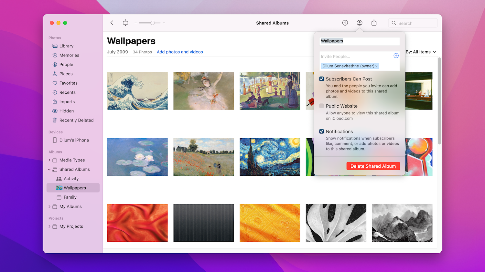Toggle the shared album people icon
Image resolution: width=485 pixels, height=272 pixels.
click(x=360, y=23)
